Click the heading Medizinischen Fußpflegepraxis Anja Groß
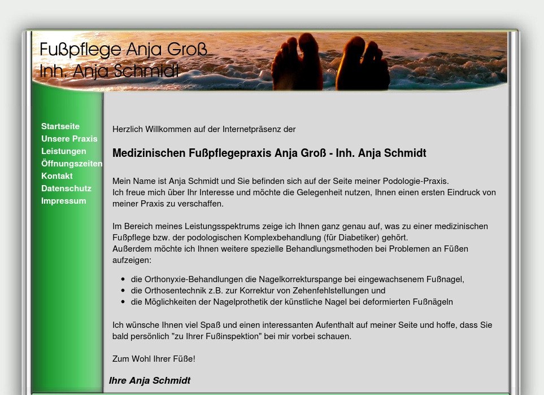Screen dimensions: 544x395 pos(269,153)
